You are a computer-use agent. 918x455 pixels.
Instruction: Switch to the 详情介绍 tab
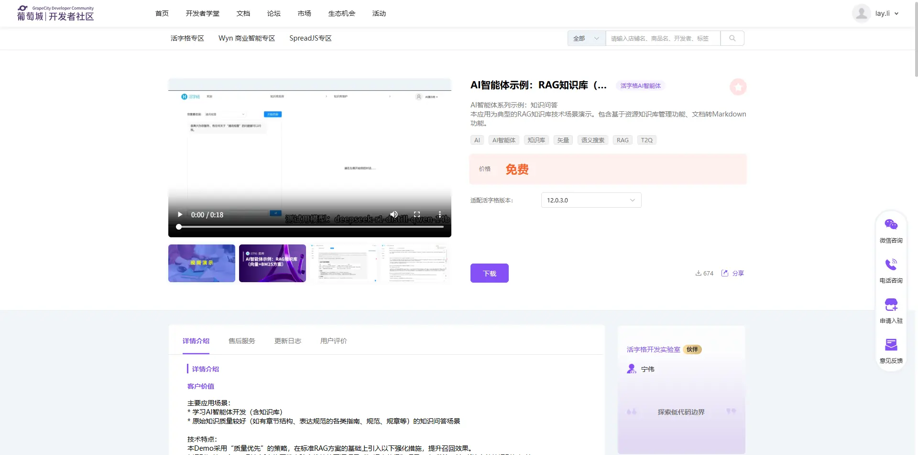coord(196,341)
